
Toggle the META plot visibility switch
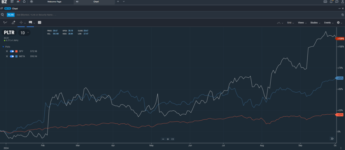coord(12,56)
